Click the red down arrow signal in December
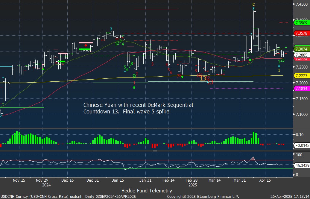 [x=86, y=45]
